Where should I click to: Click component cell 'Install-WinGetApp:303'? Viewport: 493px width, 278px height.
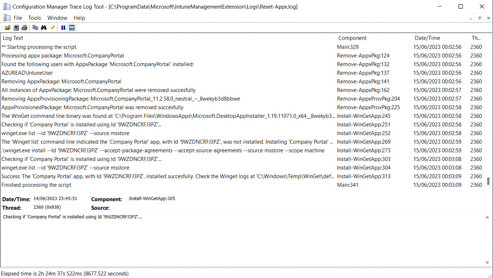click(364, 159)
